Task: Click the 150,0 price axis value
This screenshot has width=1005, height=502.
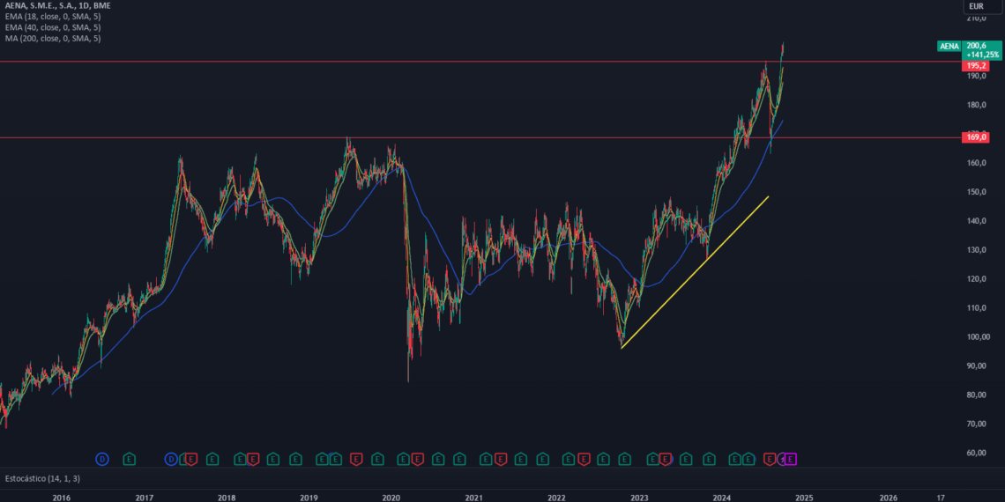Action: [x=977, y=192]
